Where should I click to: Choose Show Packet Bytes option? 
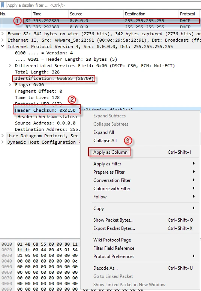click(x=113, y=220)
